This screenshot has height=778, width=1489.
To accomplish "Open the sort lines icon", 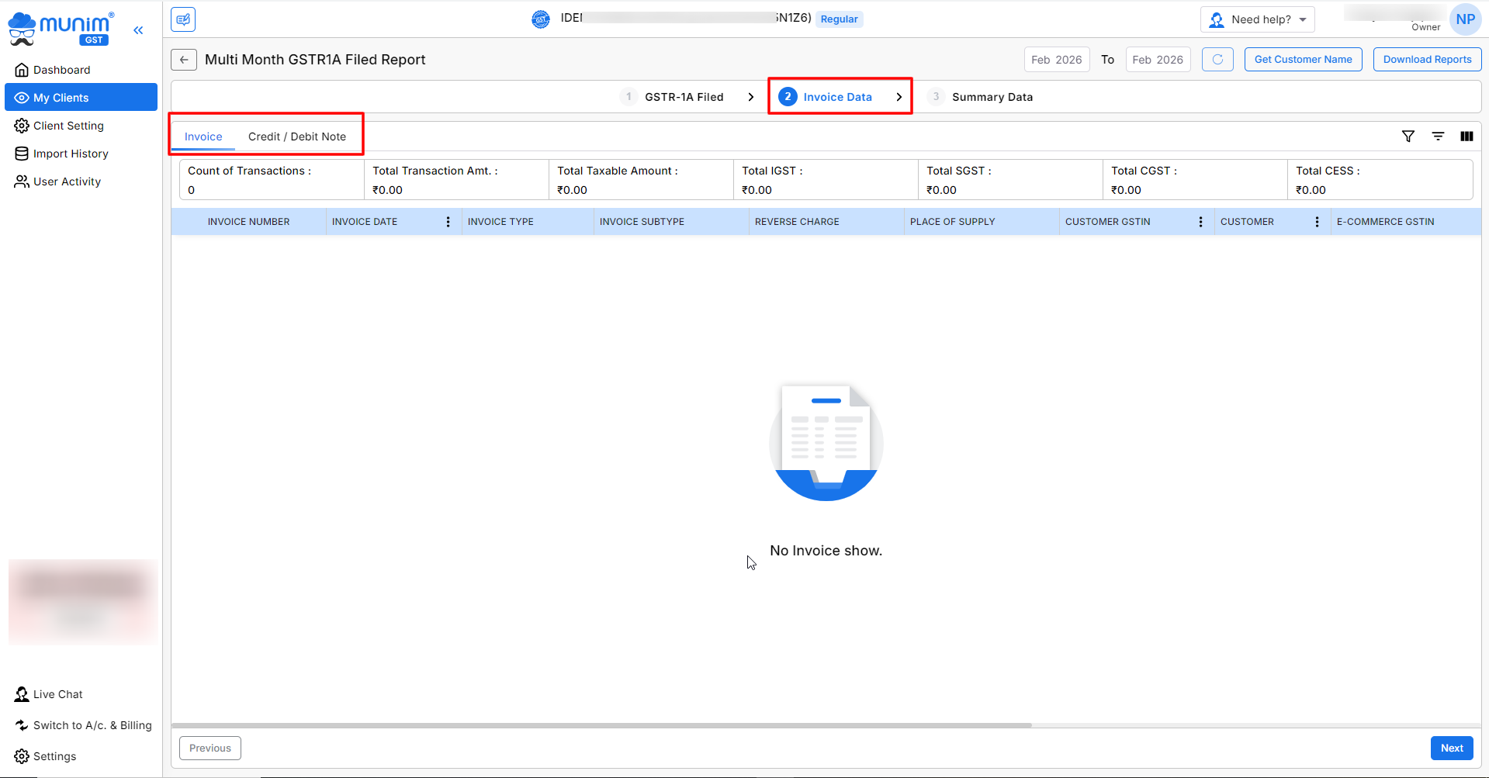I will (x=1438, y=137).
